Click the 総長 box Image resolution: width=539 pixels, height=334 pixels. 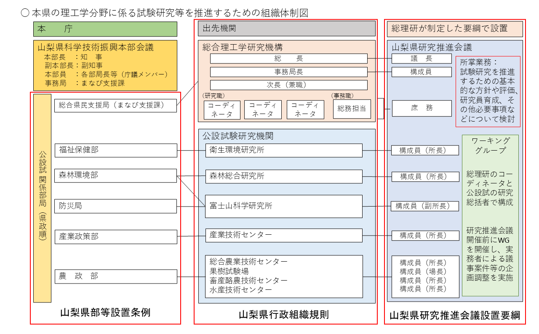[288, 58]
